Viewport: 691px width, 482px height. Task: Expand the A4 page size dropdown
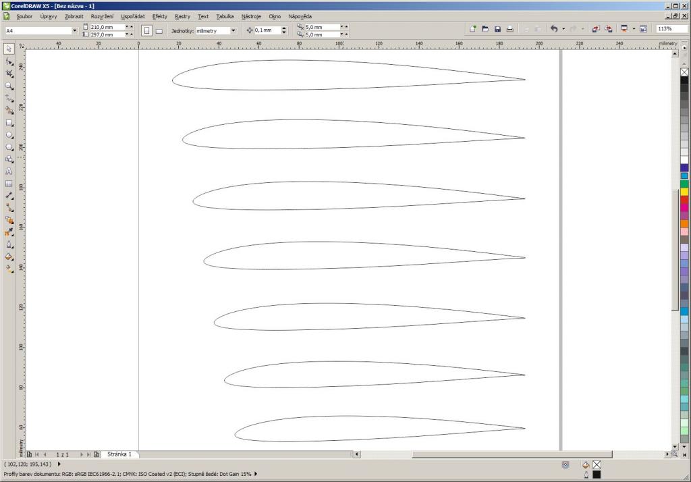tap(74, 30)
